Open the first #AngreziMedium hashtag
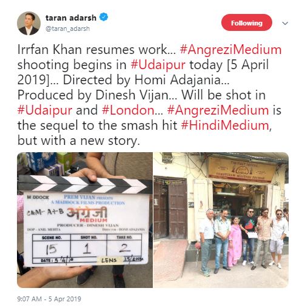The height and width of the screenshot is (308, 305). click(x=230, y=50)
